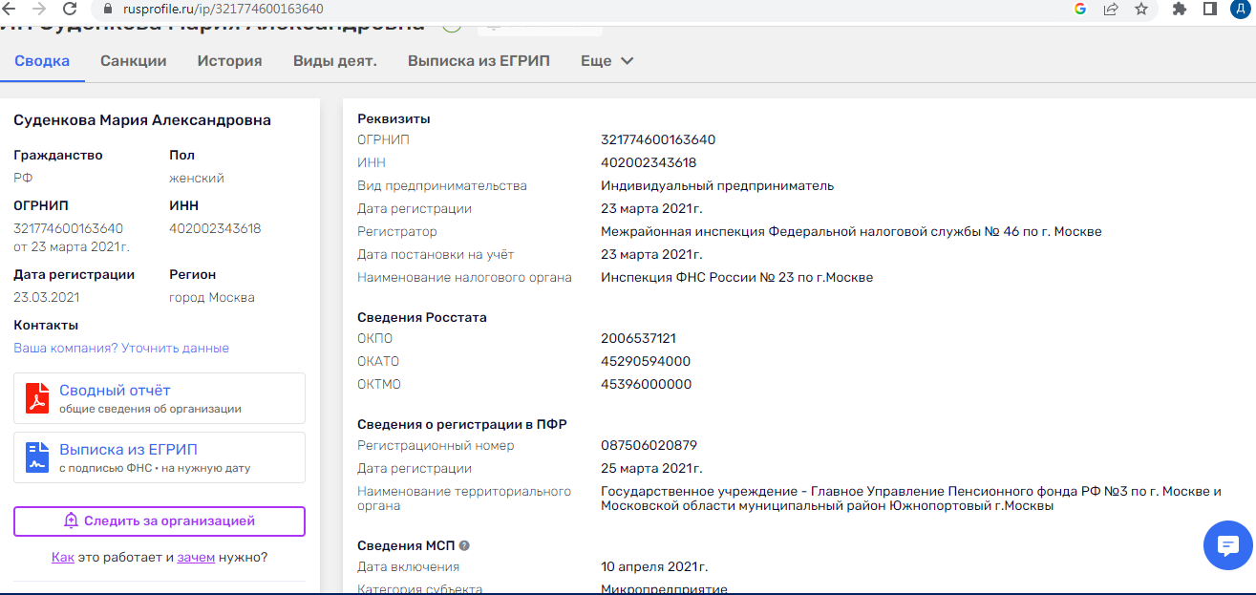Click the browser profile avatar

(1239, 9)
